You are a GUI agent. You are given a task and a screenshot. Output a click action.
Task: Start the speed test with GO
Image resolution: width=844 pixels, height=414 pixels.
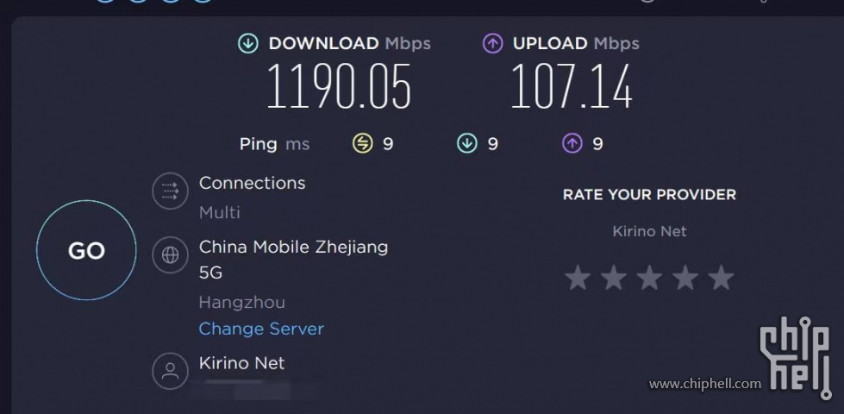click(86, 250)
